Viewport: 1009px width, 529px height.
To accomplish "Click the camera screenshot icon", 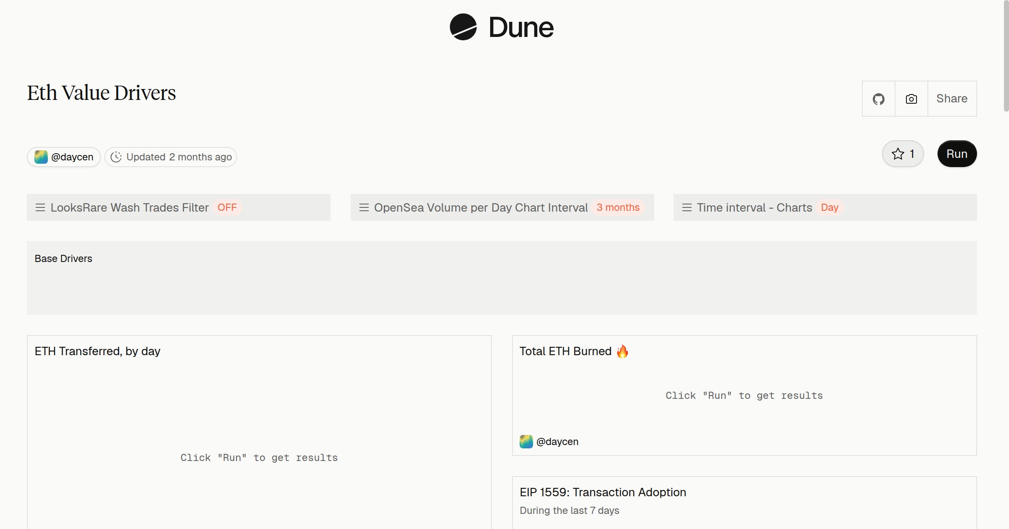I will coord(911,99).
